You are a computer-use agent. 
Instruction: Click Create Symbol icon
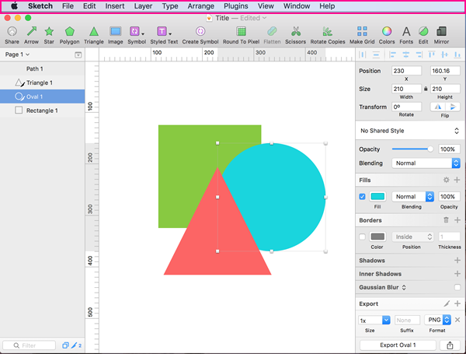pyautogui.click(x=200, y=32)
